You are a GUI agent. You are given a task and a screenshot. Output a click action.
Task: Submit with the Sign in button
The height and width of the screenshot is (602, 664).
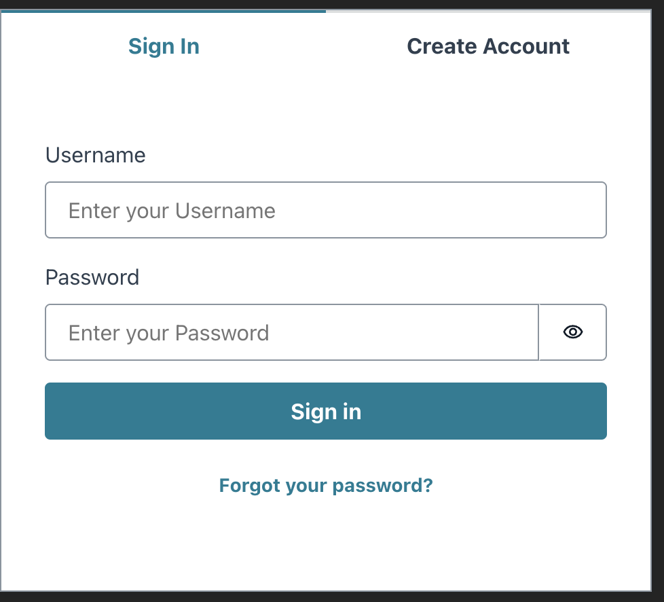coord(326,411)
